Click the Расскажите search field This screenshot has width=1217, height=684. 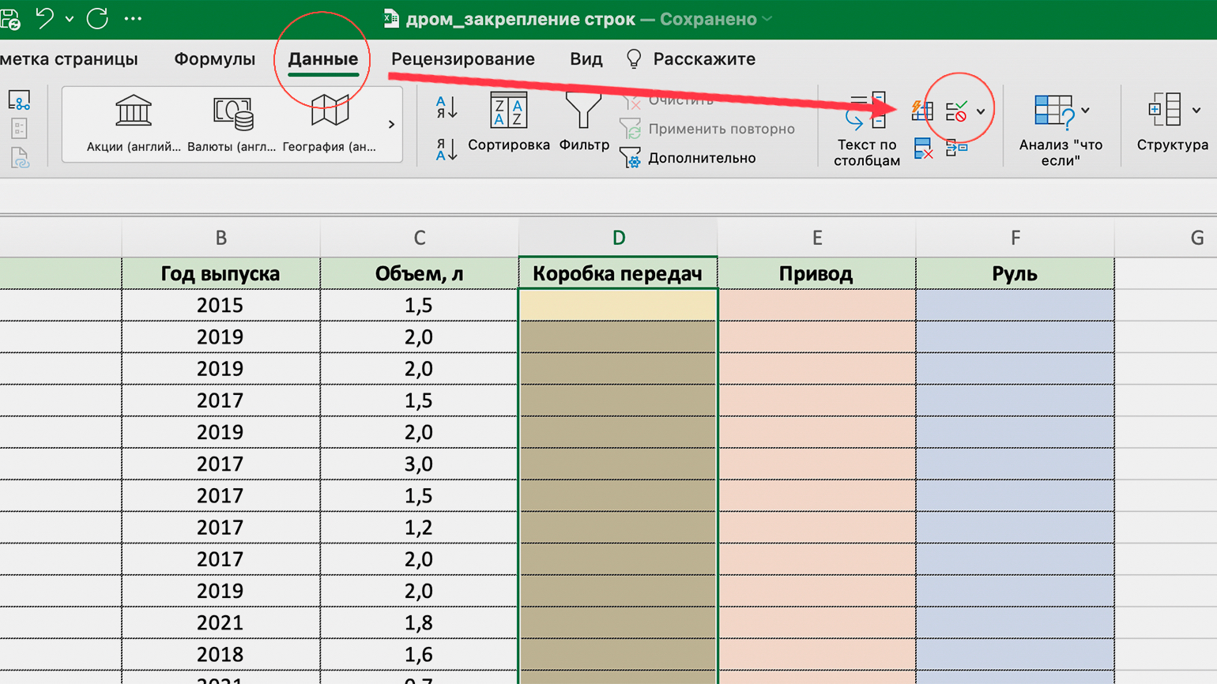point(703,59)
